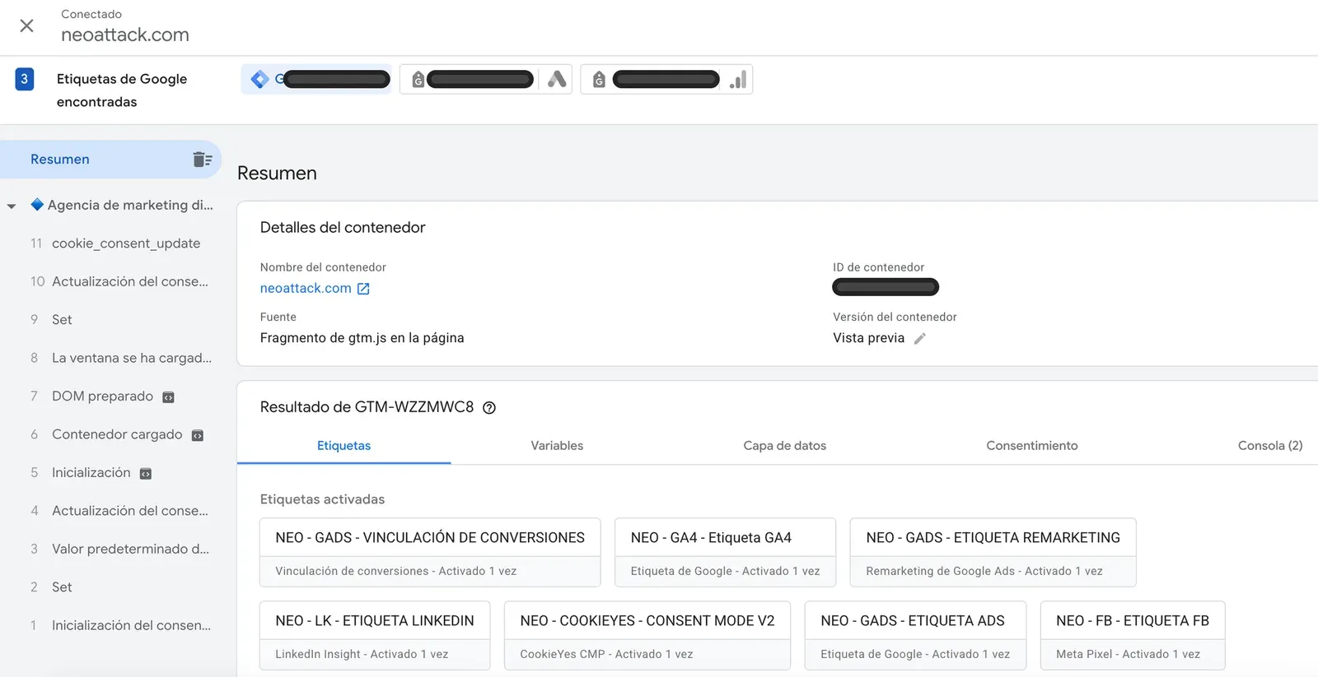1318x677 pixels.
Task: Close the Tag Assistant debug panel
Action: [x=26, y=26]
